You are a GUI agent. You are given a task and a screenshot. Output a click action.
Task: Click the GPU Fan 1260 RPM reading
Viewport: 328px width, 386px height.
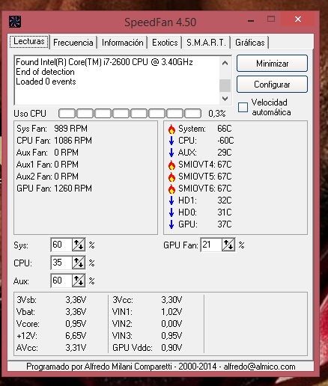pos(54,189)
